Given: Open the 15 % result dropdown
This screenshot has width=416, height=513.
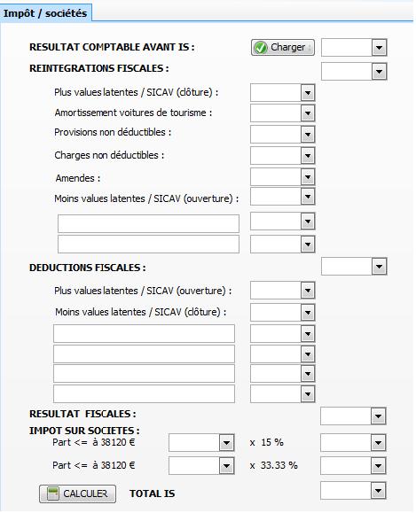Looking at the screenshot, I should tap(379, 443).
